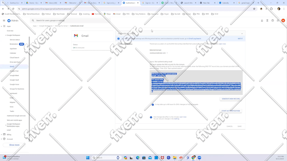The width and height of the screenshot is (287, 161).
Task: Open the Gmail bookmark
Action: (117, 14)
